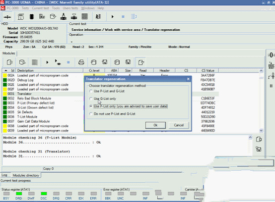Viewport: 275px width, 202px height.
Task: Open the PC-3000 menu
Action: [x=12, y=8]
